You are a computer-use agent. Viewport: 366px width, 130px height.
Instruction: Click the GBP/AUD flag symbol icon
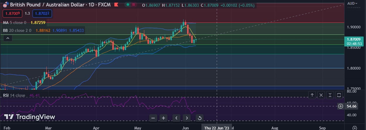(5, 5)
